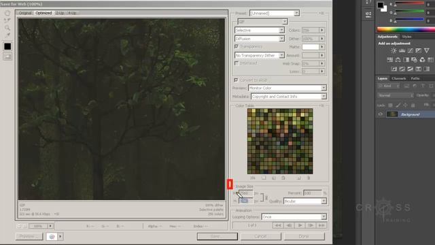Select the Eyedropper tool in Save for Web
Screen dimensions: 435x245
7,35
